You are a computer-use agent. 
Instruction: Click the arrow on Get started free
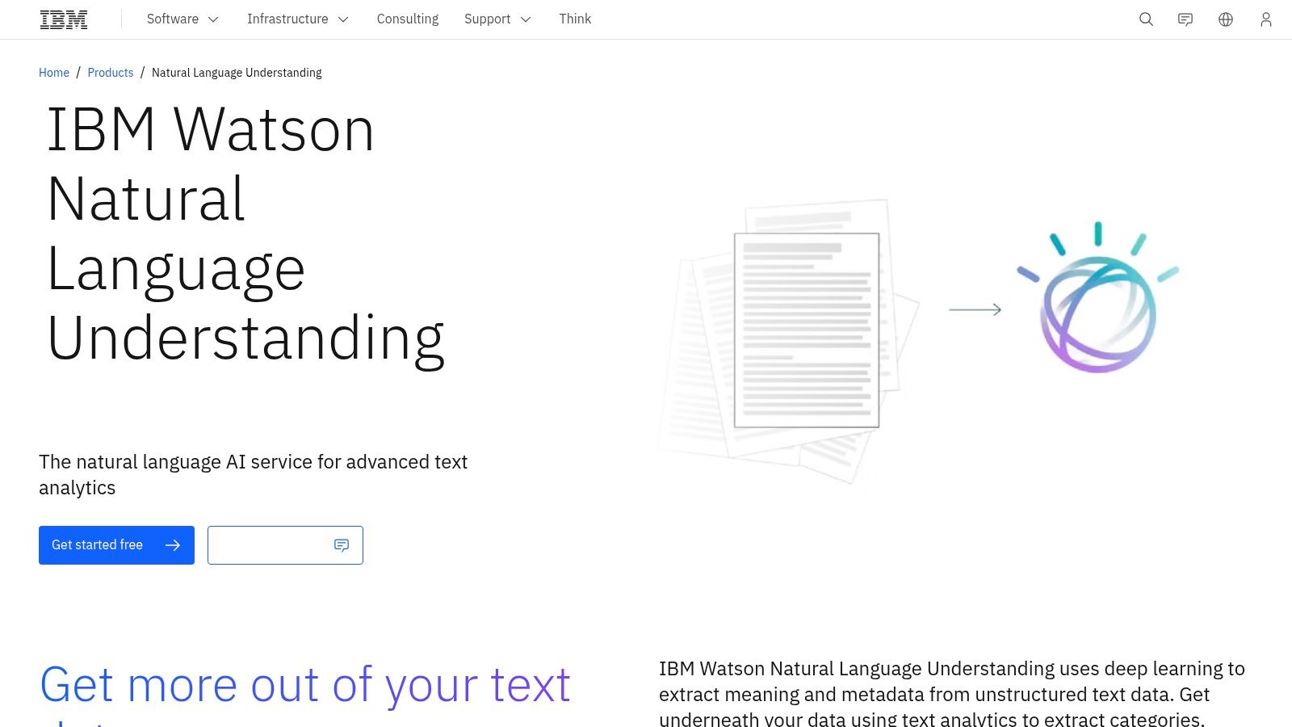173,545
